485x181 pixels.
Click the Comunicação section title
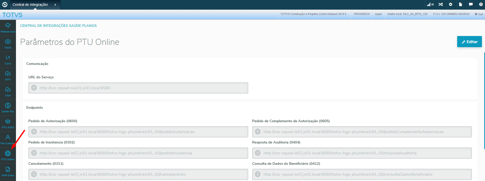point(37,64)
